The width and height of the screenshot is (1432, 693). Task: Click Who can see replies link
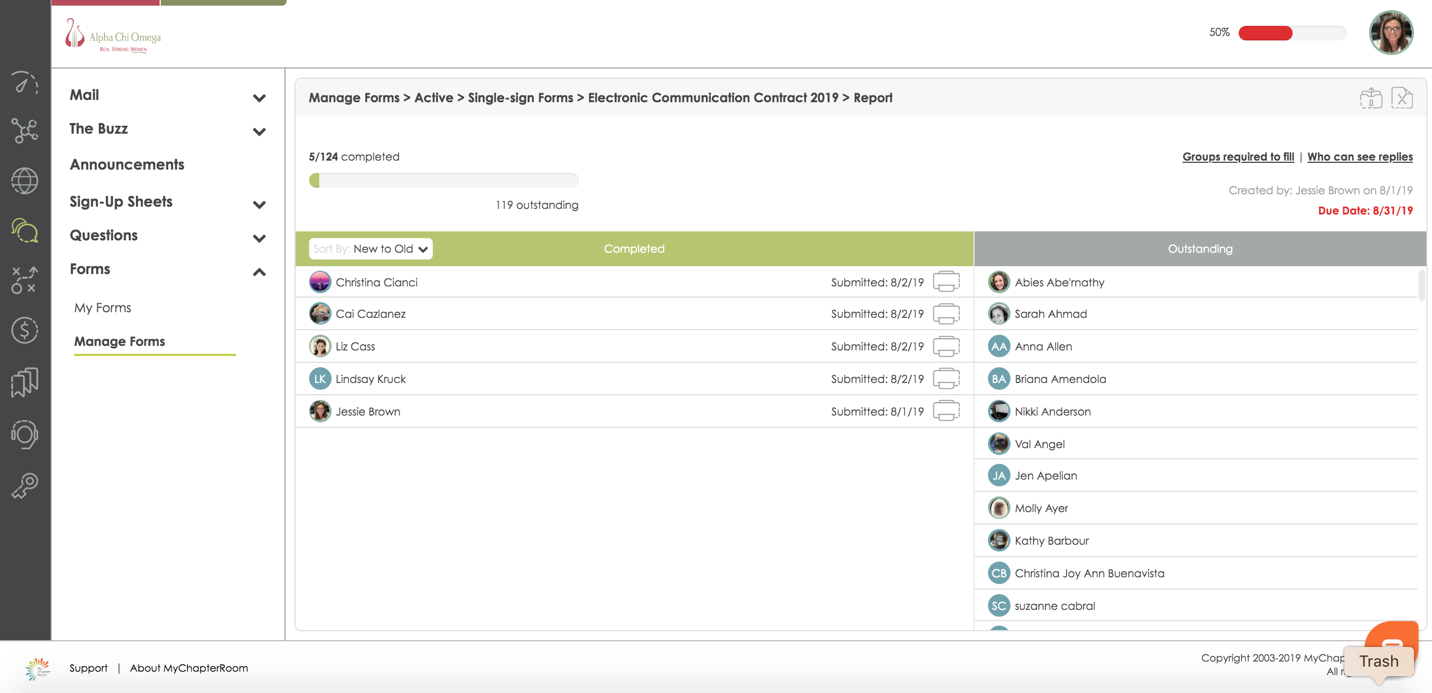tap(1360, 157)
